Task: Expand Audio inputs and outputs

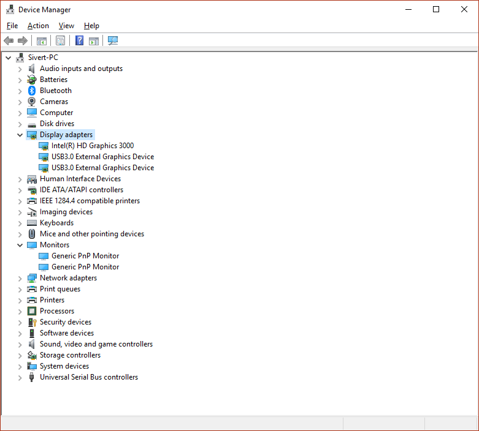Action: (x=20, y=69)
